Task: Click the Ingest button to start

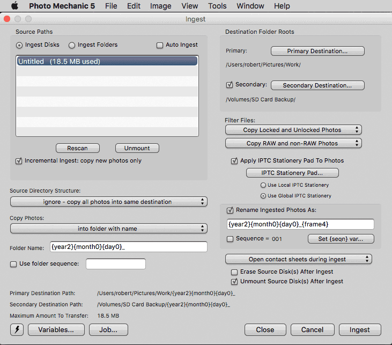Action: coord(360,330)
